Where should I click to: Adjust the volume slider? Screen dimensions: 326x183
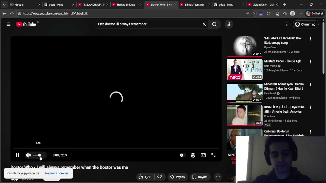38,155
